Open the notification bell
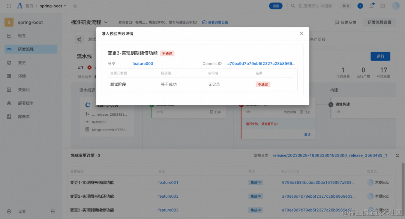The image size is (405, 219). [371, 6]
